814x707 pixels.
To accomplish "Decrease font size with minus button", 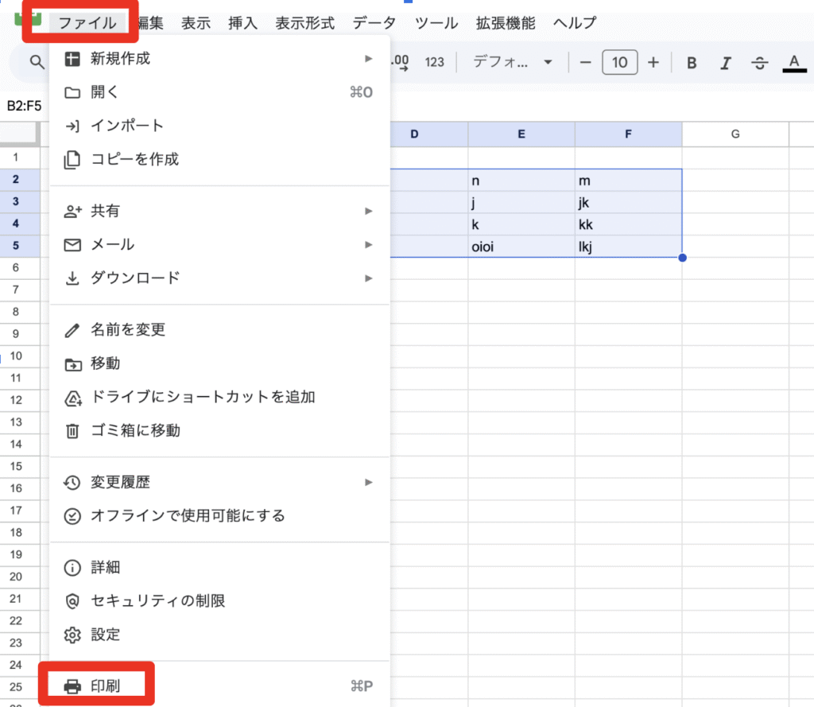I will (x=586, y=63).
